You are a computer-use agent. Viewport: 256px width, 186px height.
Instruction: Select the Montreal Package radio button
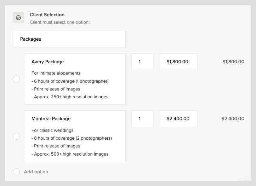click(x=16, y=136)
